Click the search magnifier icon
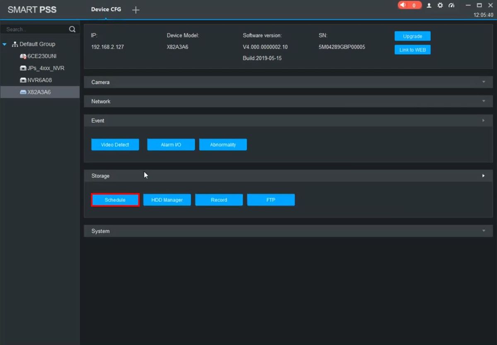 click(x=72, y=29)
